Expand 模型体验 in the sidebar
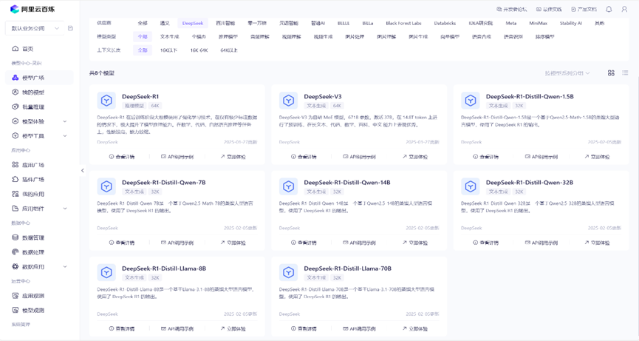The height and width of the screenshot is (341, 639). tap(40, 121)
